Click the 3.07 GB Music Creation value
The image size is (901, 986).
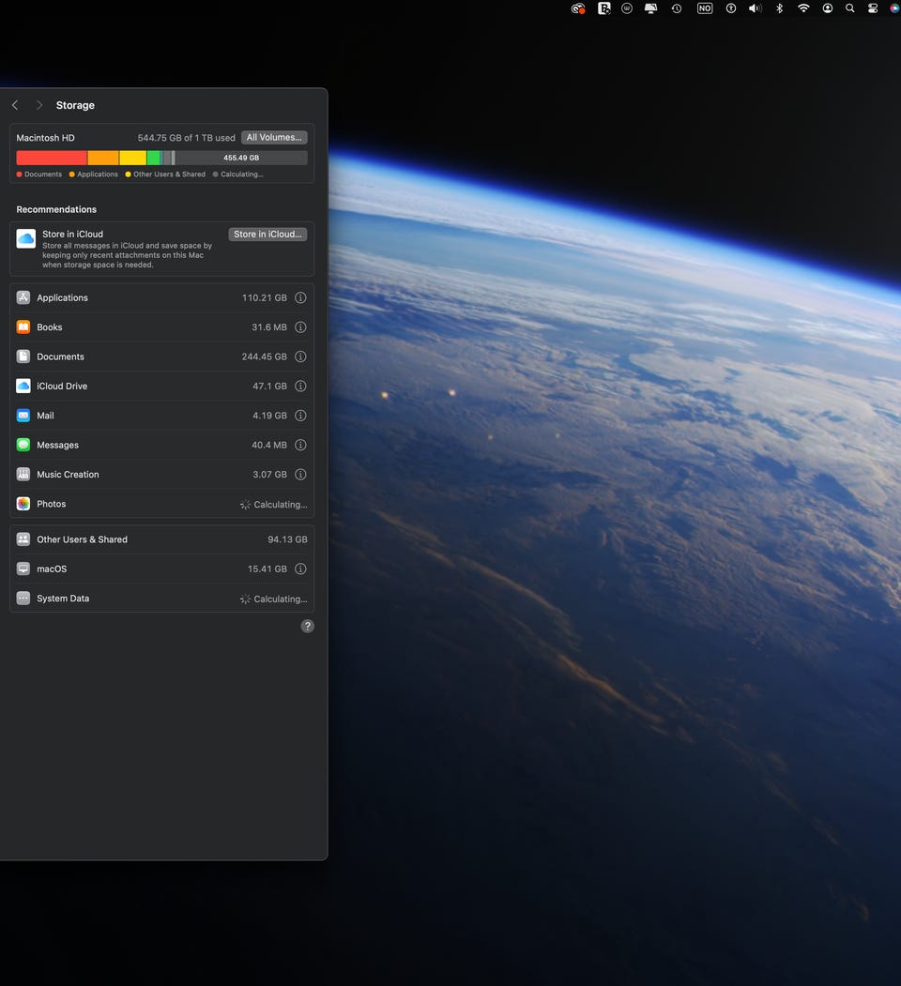pyautogui.click(x=270, y=475)
